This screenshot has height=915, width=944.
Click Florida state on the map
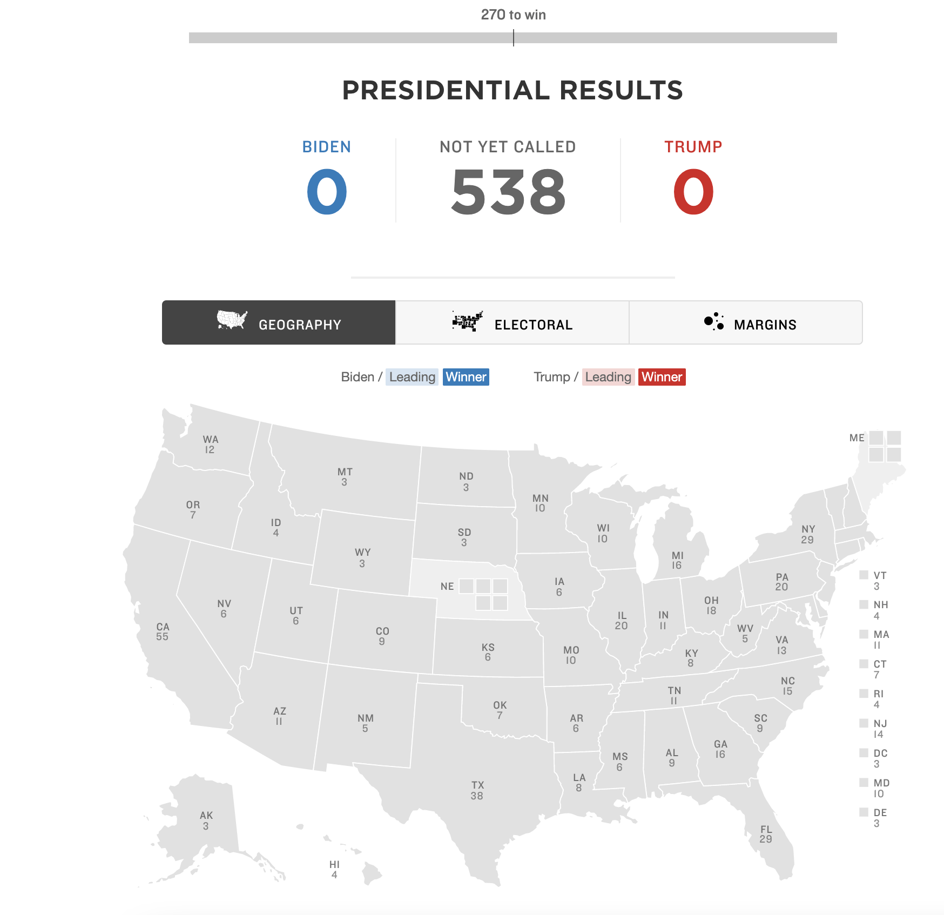[x=766, y=834]
